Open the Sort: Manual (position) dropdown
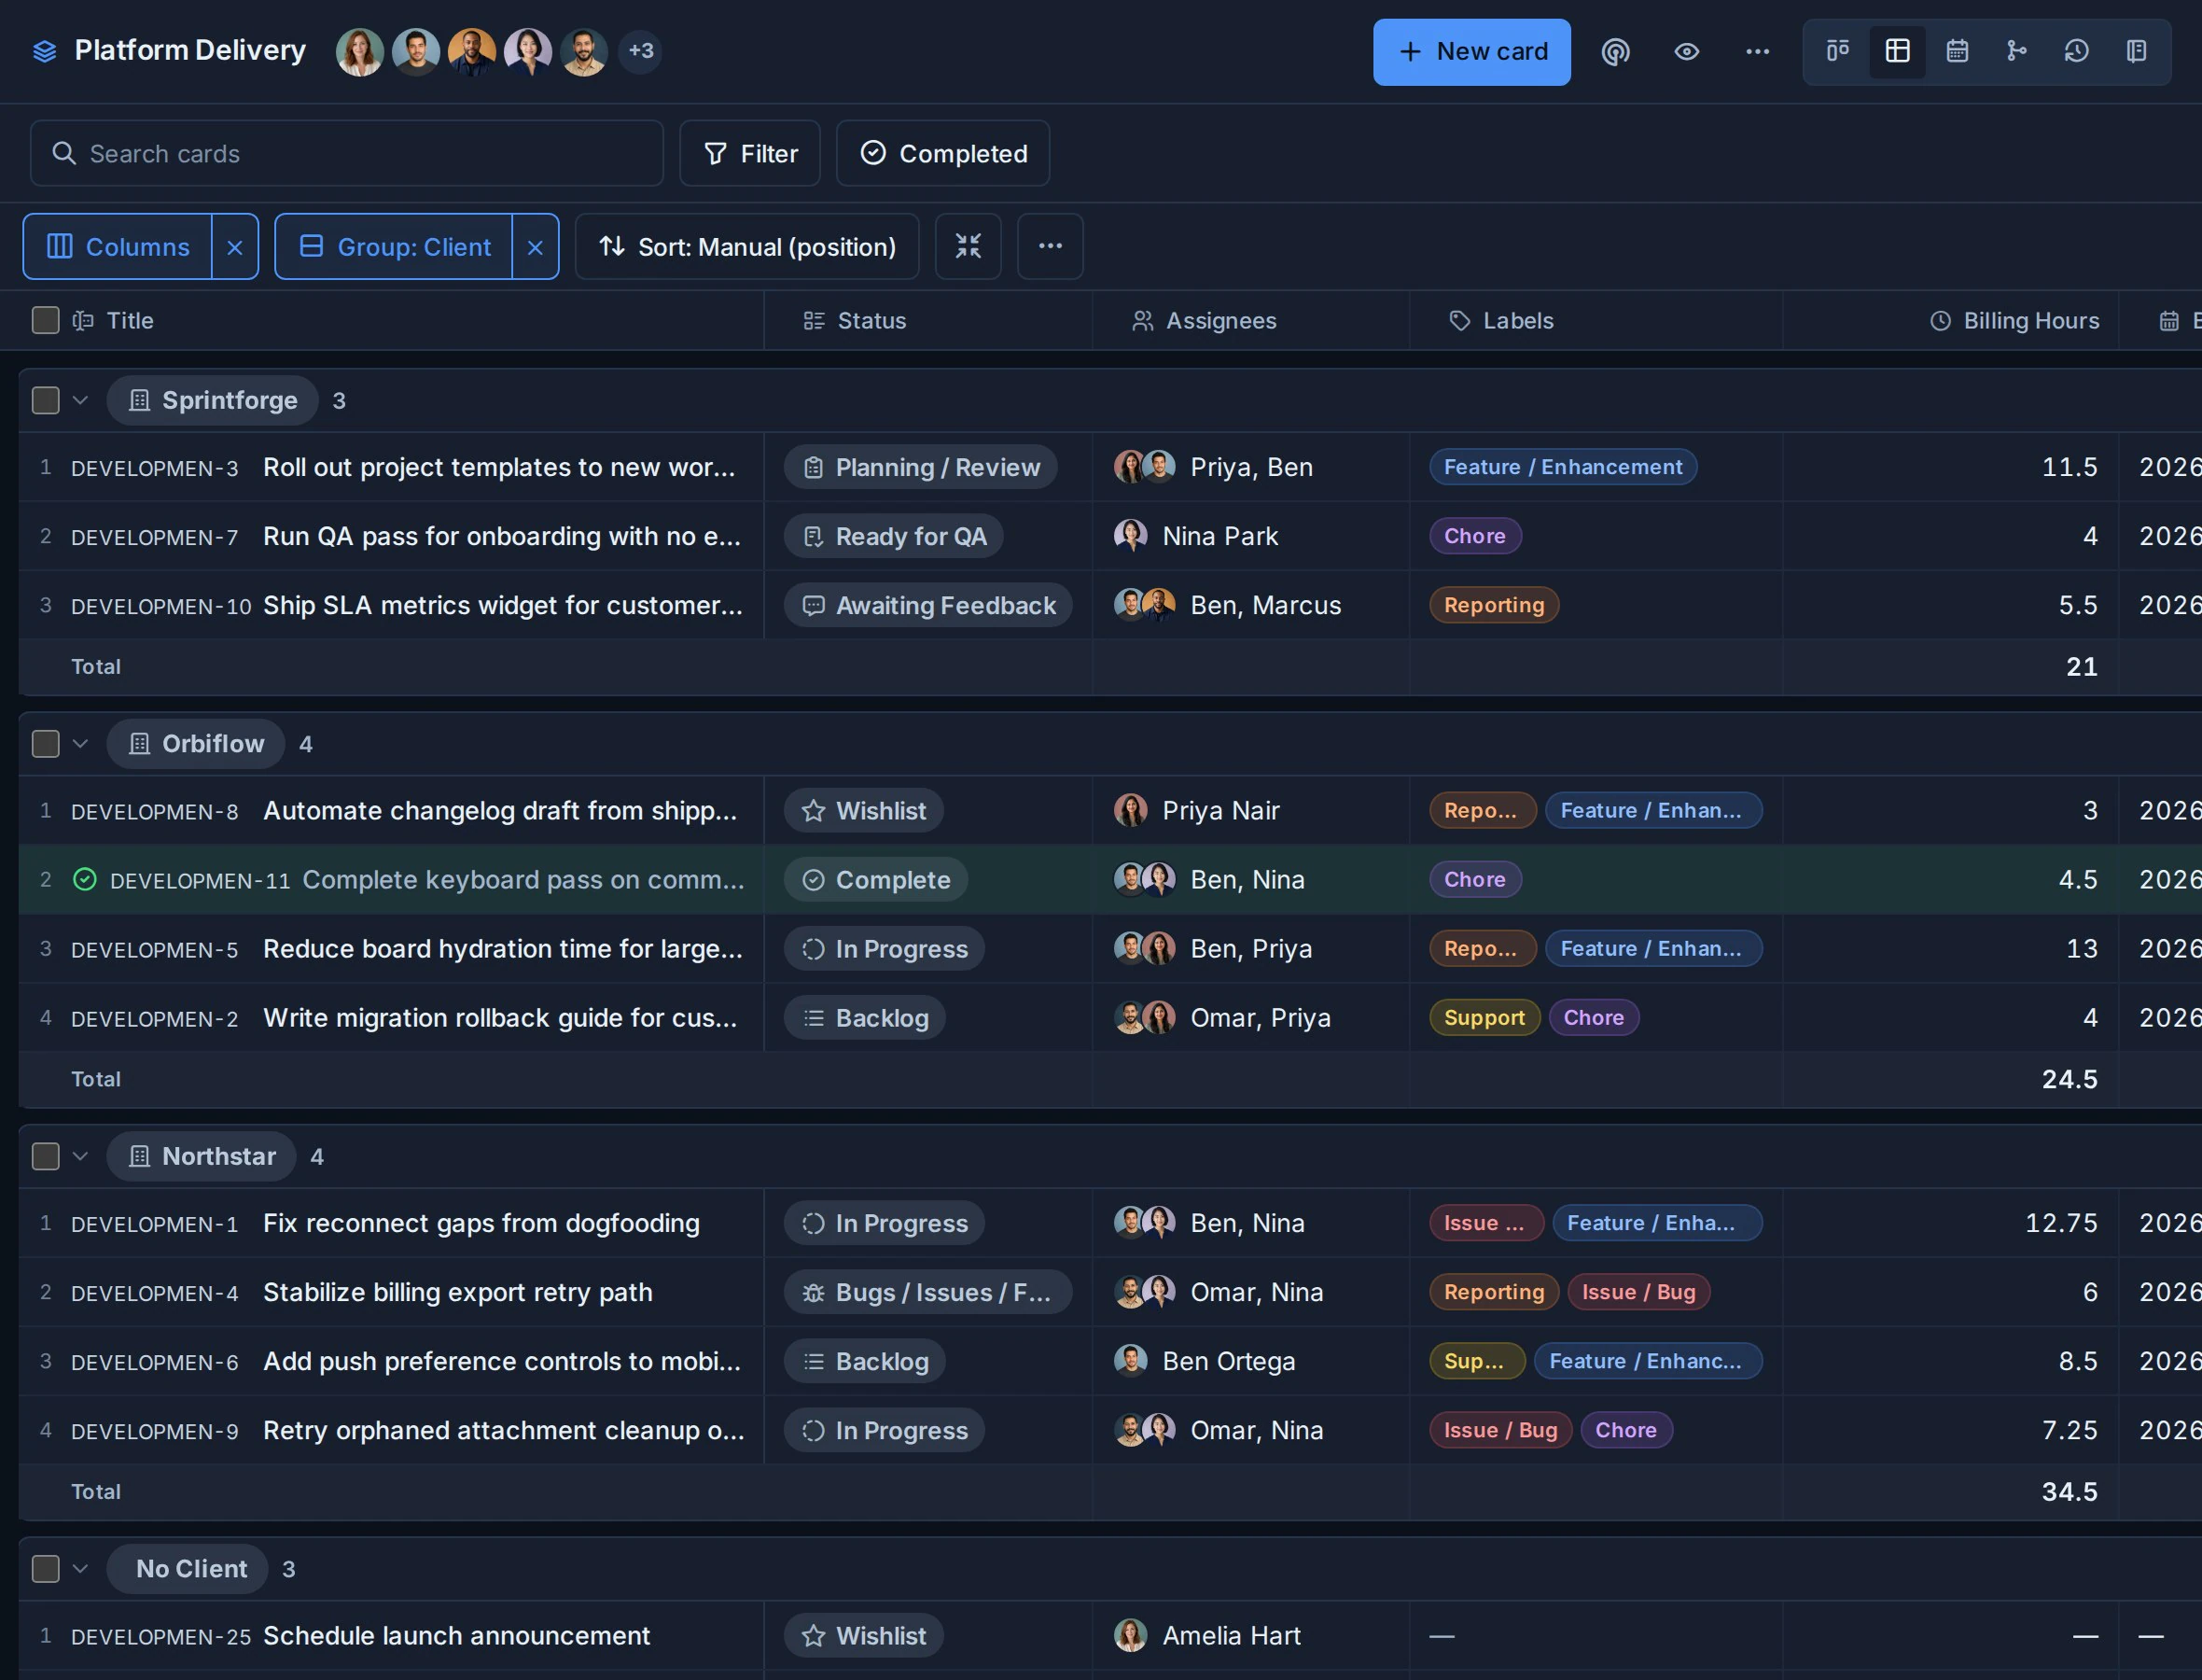This screenshot has width=2202, height=1680. click(x=746, y=247)
